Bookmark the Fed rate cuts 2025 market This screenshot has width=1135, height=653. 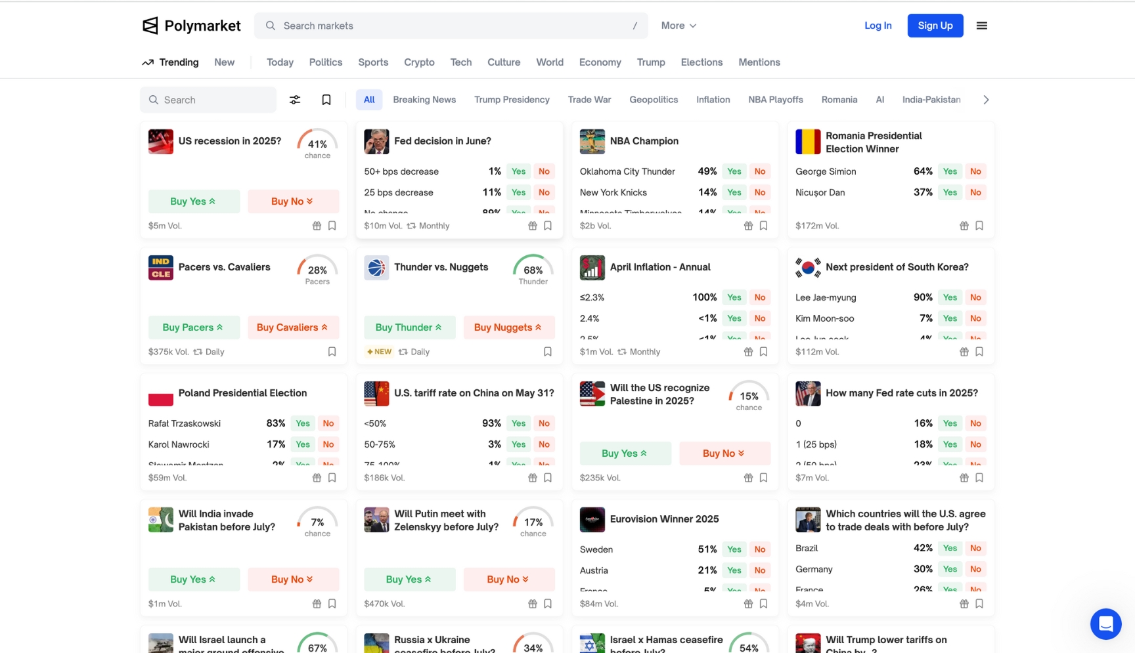[979, 478]
